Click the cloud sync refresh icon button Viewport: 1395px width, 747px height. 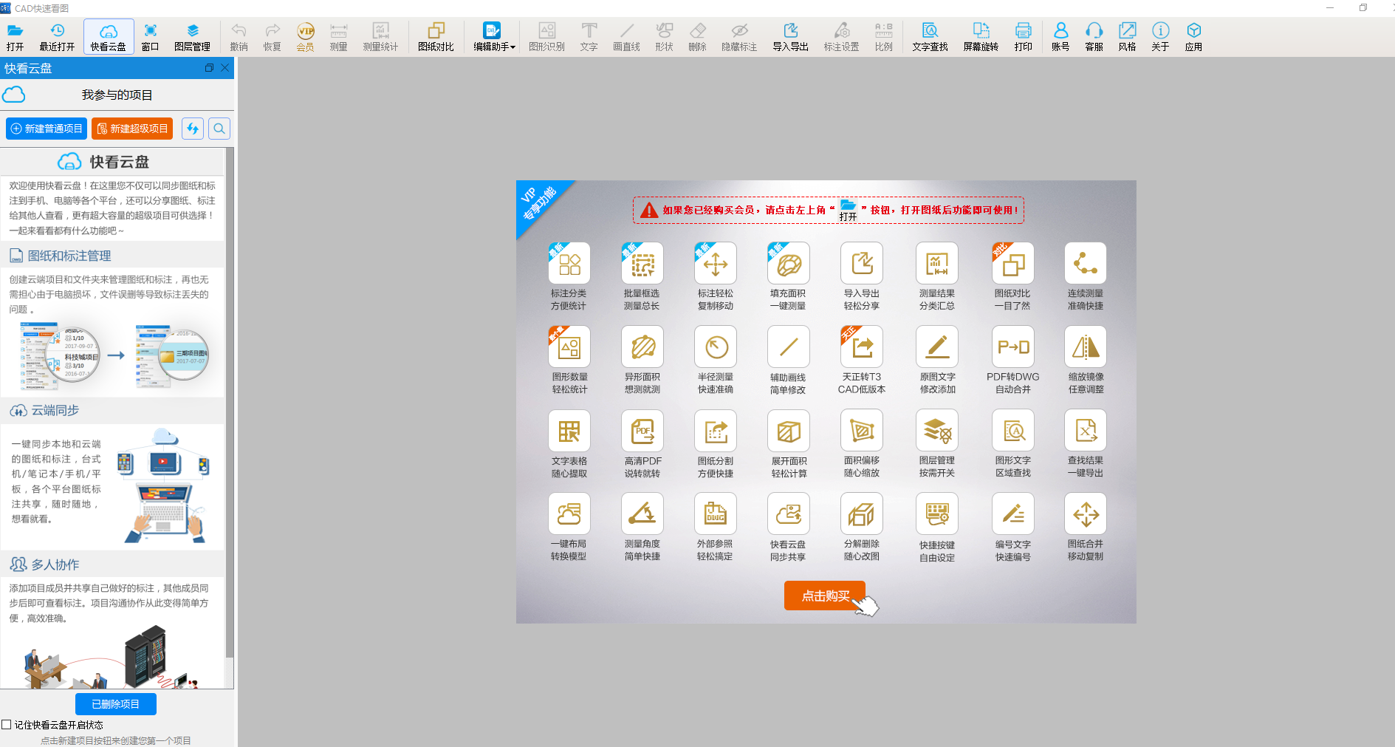pos(193,129)
